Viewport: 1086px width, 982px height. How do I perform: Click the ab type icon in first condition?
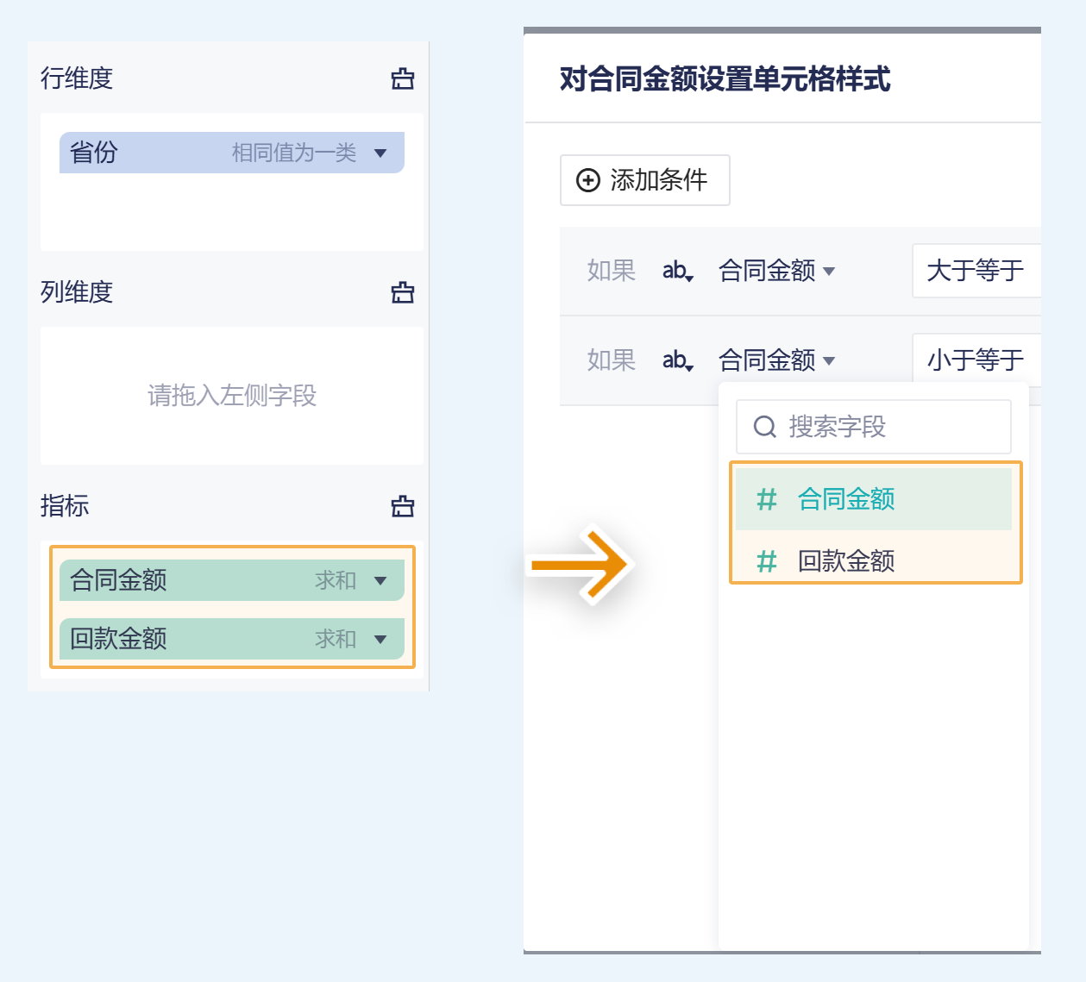click(x=678, y=271)
